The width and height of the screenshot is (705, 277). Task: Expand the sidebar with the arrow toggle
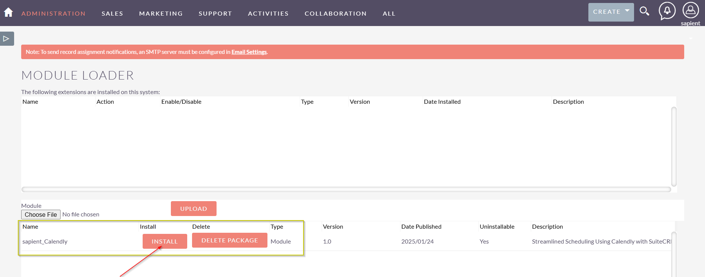(x=7, y=39)
